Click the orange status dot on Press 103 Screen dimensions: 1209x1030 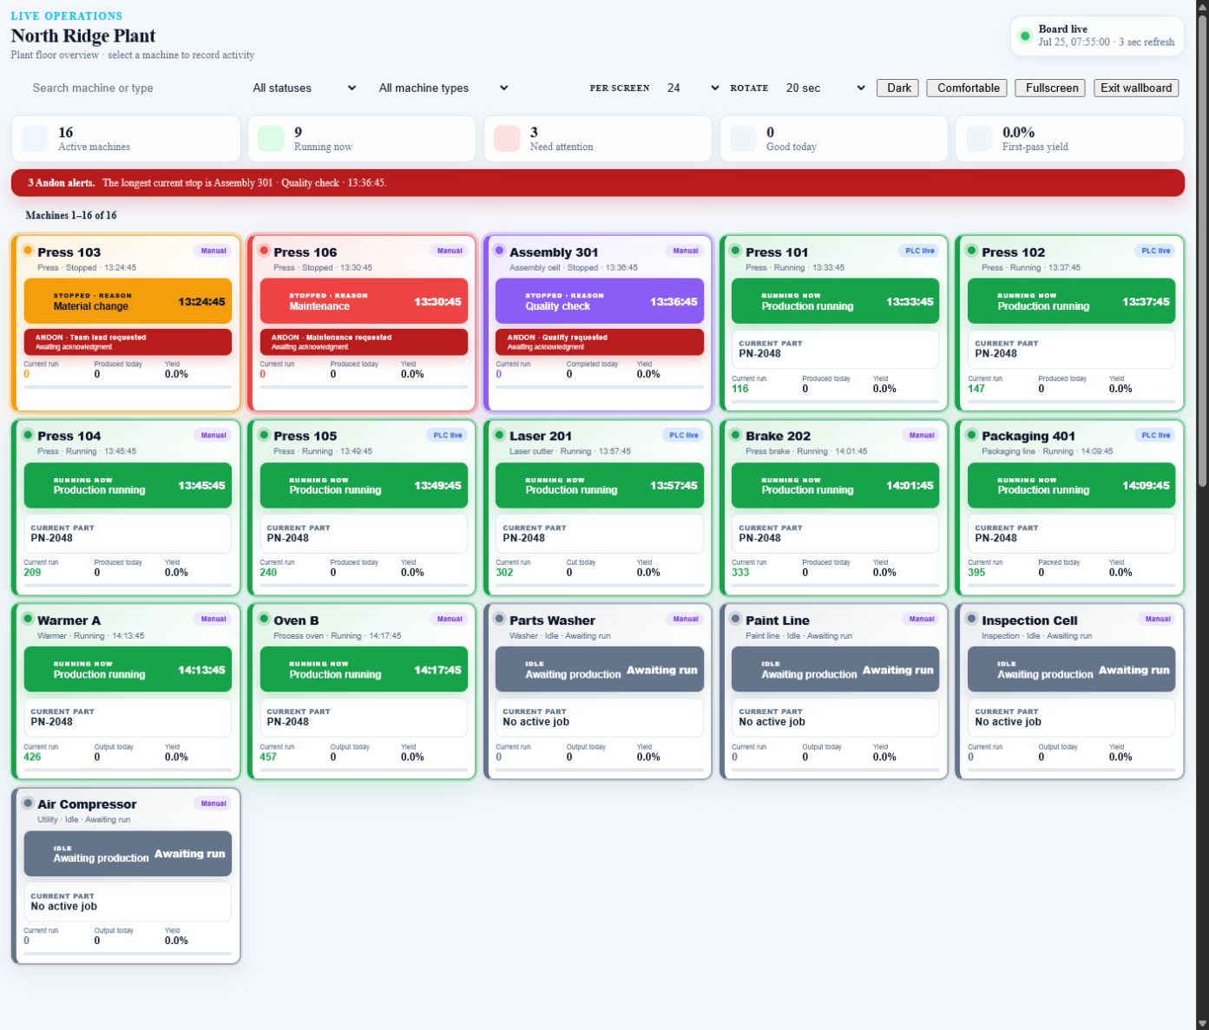tap(28, 251)
